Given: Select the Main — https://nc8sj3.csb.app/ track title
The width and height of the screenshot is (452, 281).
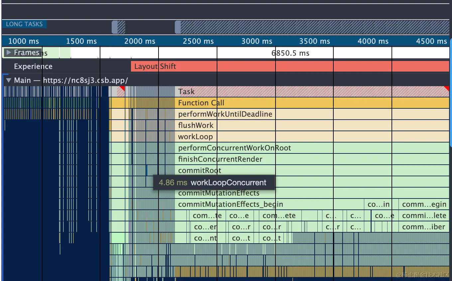Looking at the screenshot, I should 71,80.
